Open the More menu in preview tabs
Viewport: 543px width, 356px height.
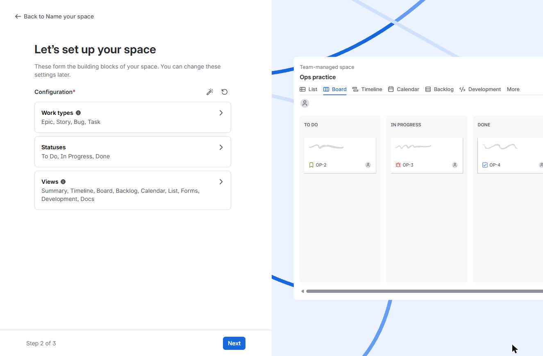pyautogui.click(x=513, y=89)
